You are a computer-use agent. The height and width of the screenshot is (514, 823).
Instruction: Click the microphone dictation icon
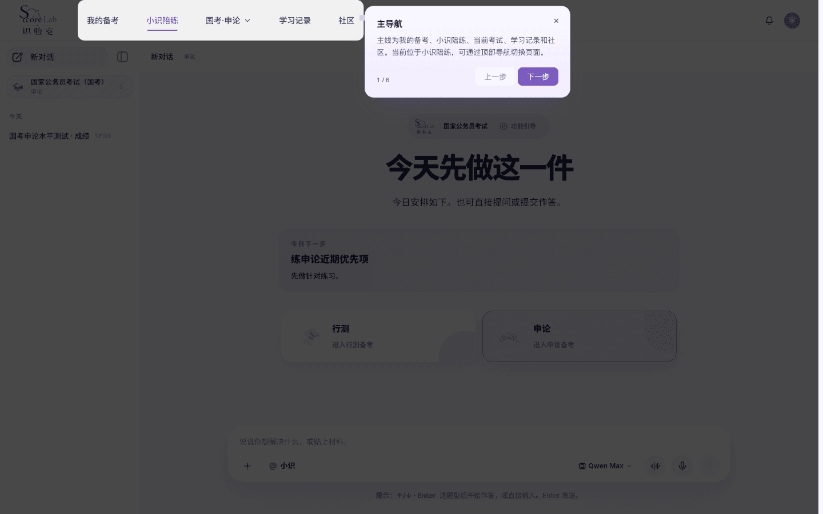682,466
